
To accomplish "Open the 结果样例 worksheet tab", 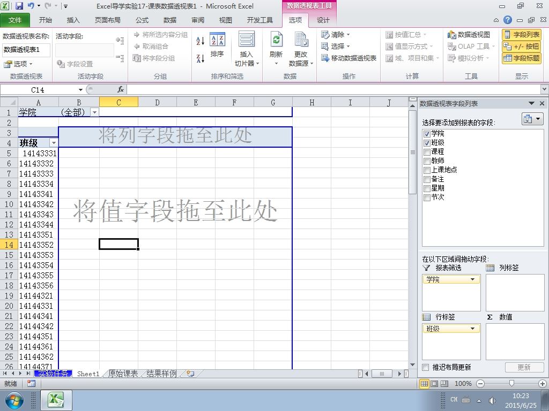I will point(161,374).
